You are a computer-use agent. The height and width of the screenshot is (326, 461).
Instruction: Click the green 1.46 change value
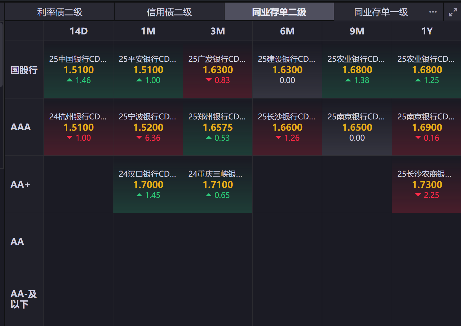(x=83, y=80)
